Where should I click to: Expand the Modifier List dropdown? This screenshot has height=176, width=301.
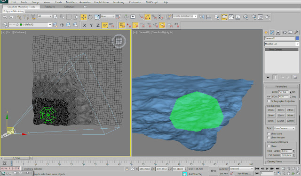point(282,44)
